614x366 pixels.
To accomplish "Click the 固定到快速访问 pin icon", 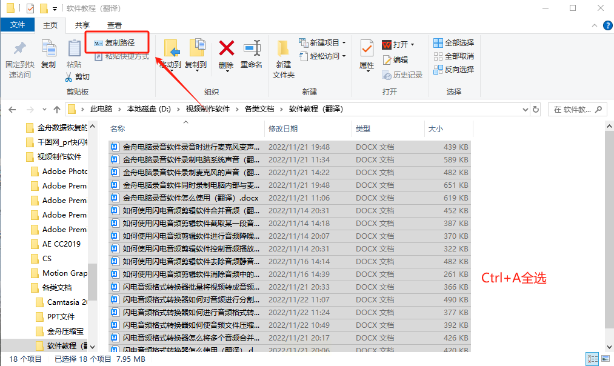I will 19,48.
